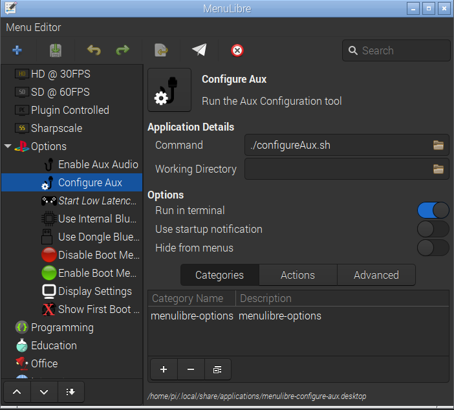The width and height of the screenshot is (454, 410).
Task: Select the Enable Boot Menu green entry
Action: (72, 273)
